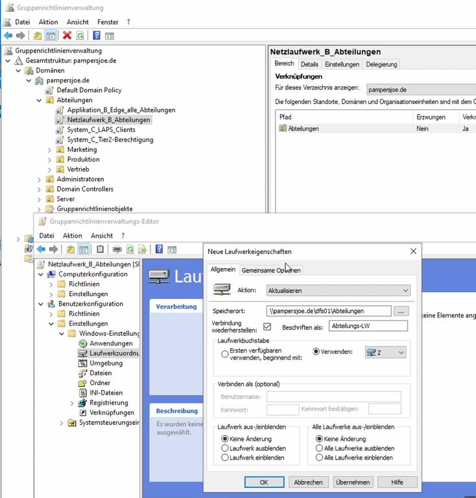Collapse Benutzerkonfiguration node

[41, 304]
